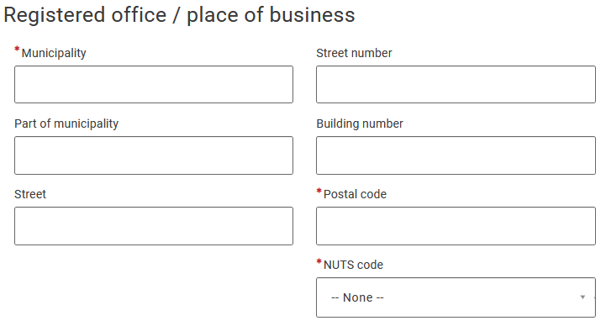Click the NUTS code dropdown arrow
This screenshot has width=606, height=326.
[x=582, y=297]
